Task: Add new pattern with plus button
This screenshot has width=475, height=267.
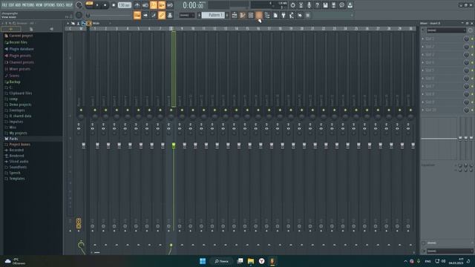Action: (x=227, y=15)
